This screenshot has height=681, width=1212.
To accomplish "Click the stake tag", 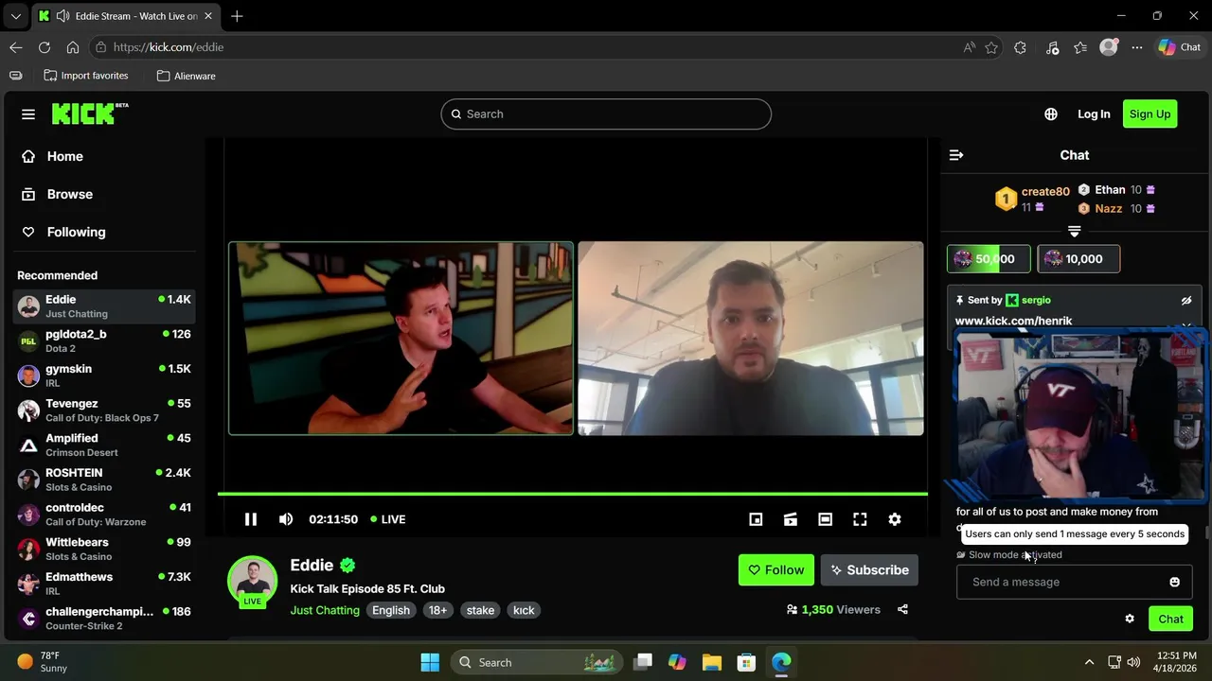I will pos(480,611).
